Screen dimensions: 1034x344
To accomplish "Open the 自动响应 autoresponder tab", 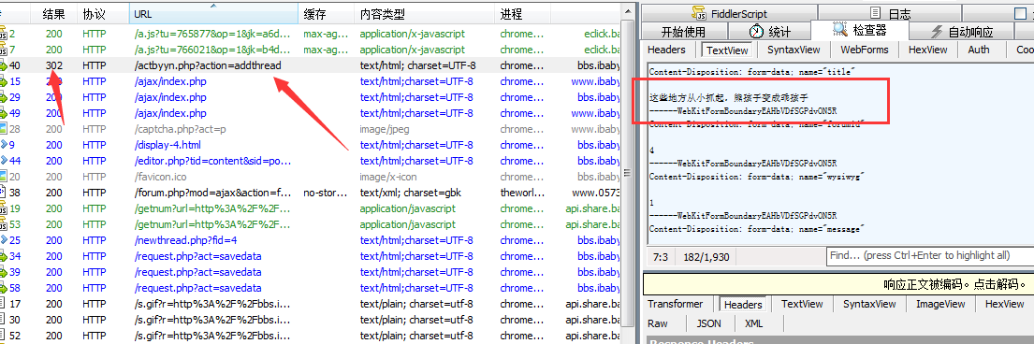I will click(961, 31).
